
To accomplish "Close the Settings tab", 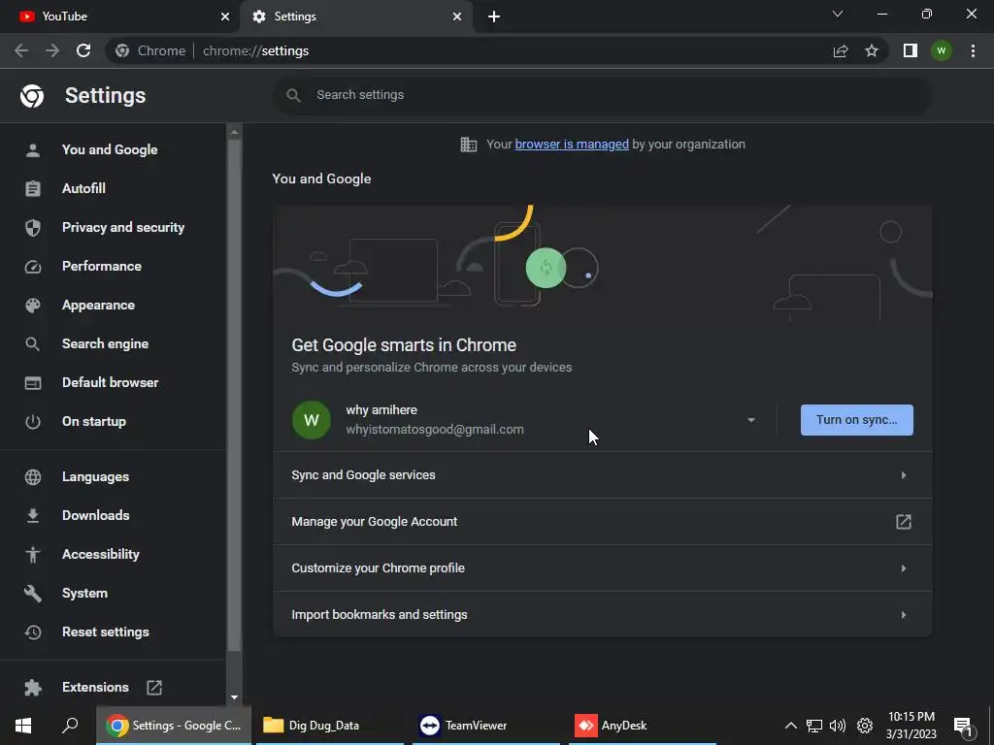I will (x=457, y=16).
